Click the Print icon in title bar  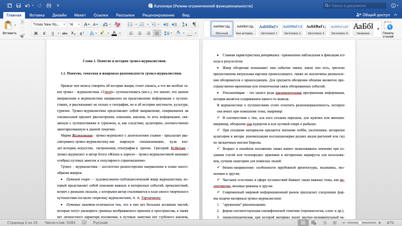point(49,6)
